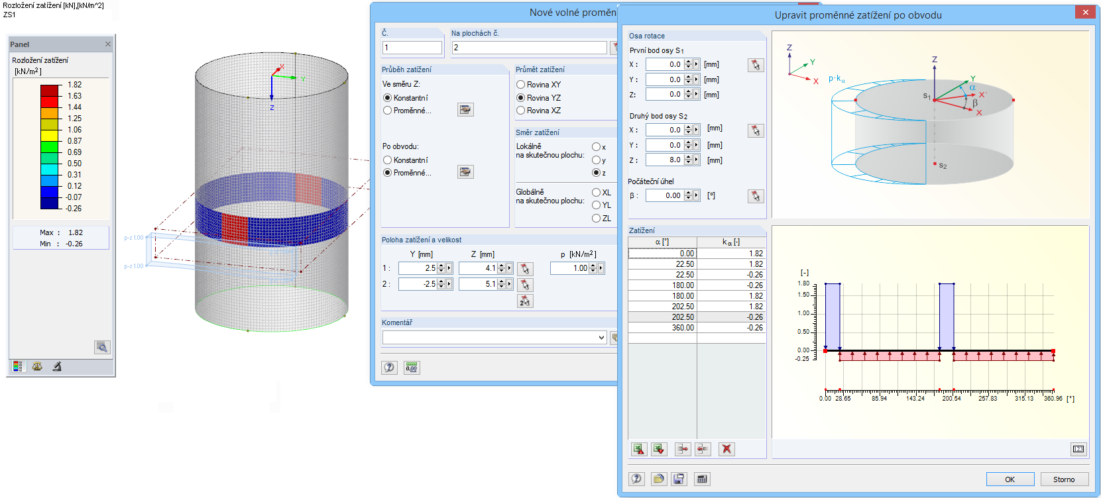This screenshot has height=498, width=1101.
Task: Select Proměnné for Z direction distribution
Action: pyautogui.click(x=388, y=111)
